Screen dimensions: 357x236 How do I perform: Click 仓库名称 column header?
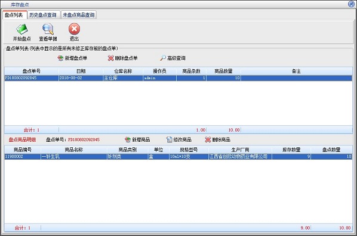pos(123,71)
